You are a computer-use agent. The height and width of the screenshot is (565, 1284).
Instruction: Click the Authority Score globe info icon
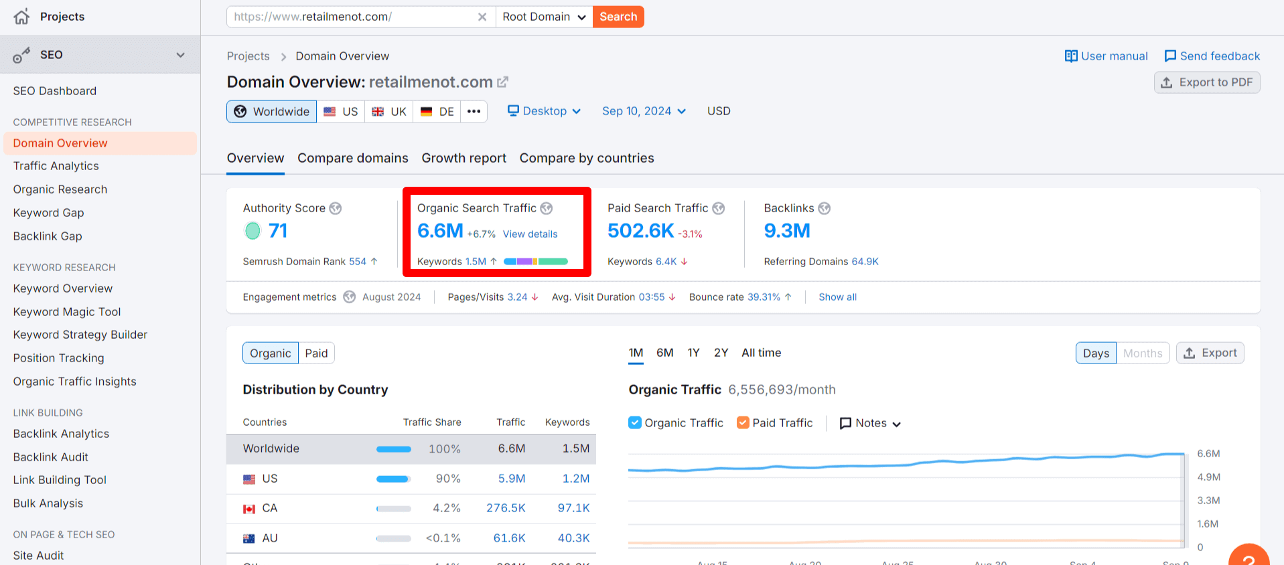(336, 208)
